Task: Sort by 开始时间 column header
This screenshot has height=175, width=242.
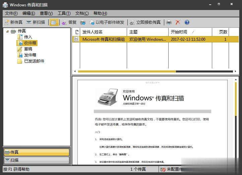Action: click(190, 32)
